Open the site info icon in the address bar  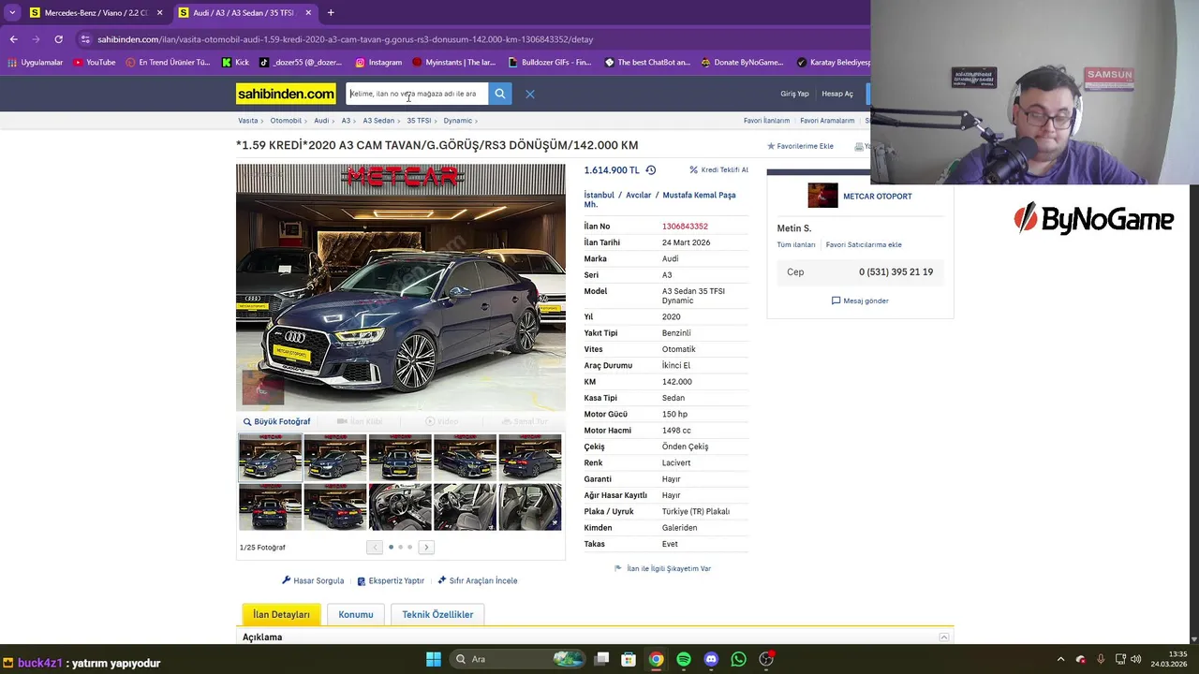click(x=85, y=39)
